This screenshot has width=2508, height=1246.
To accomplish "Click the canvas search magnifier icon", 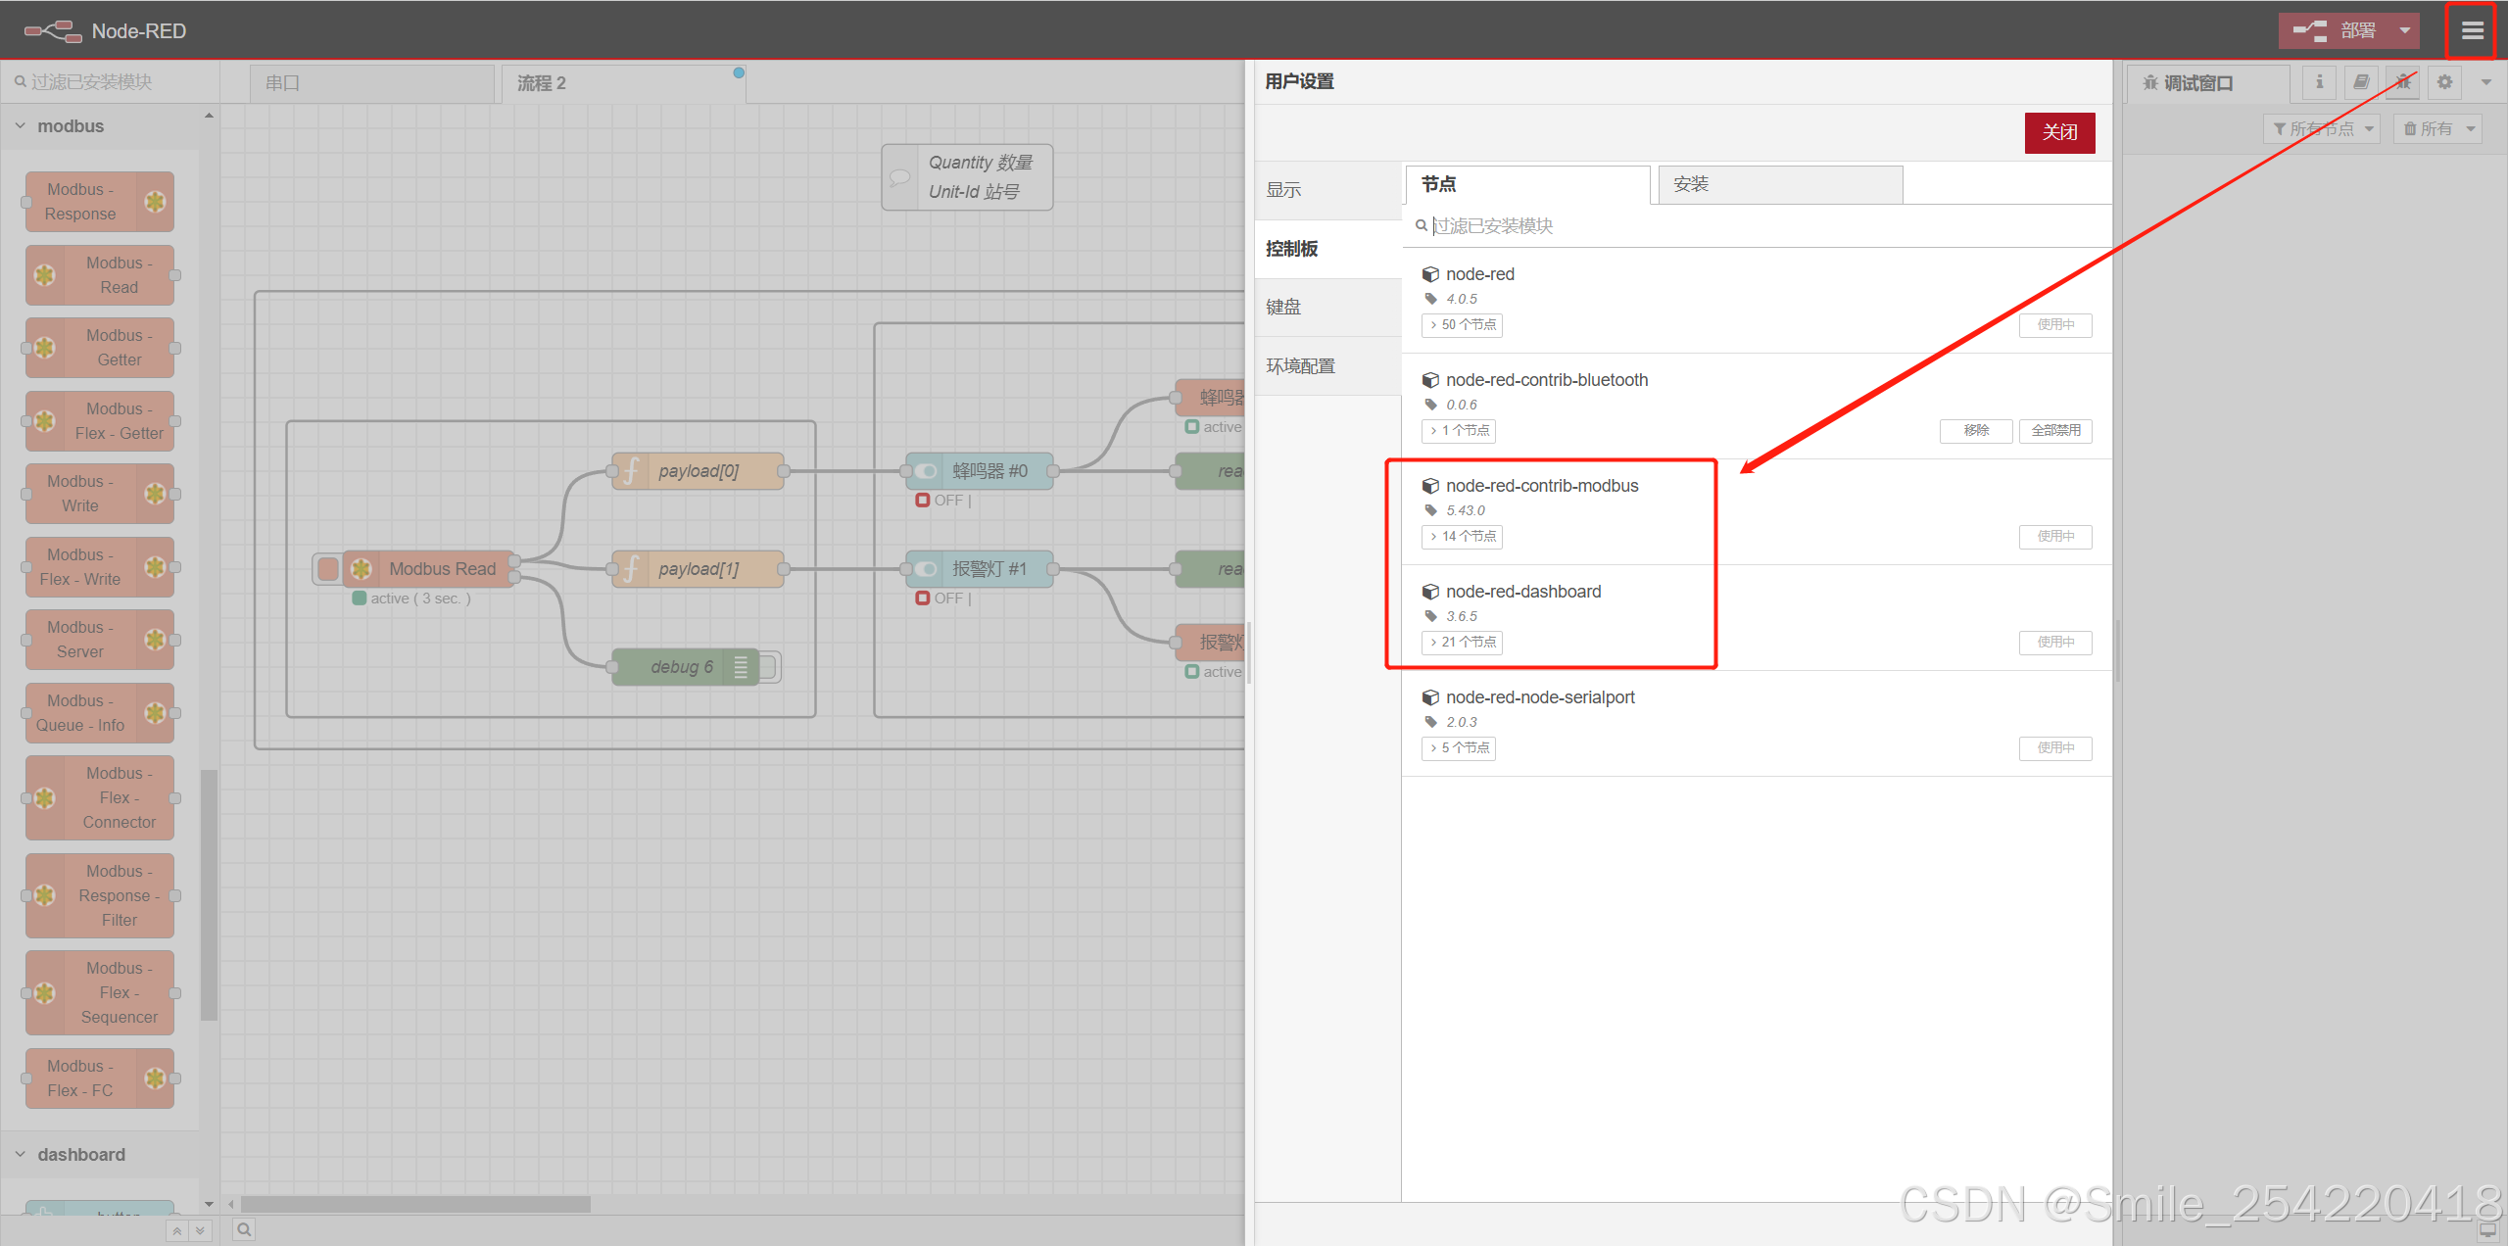I will pyautogui.click(x=244, y=1229).
